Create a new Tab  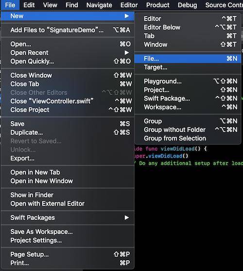[x=188, y=36]
